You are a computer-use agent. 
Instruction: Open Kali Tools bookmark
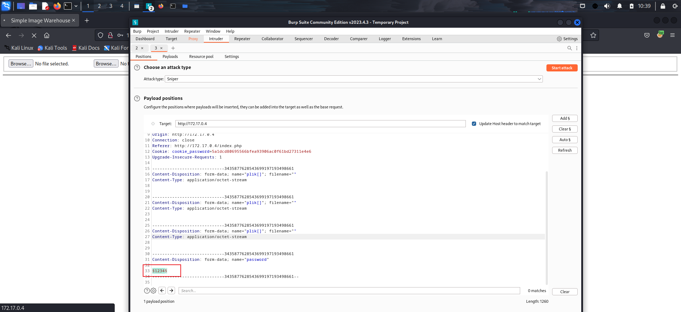52,48
